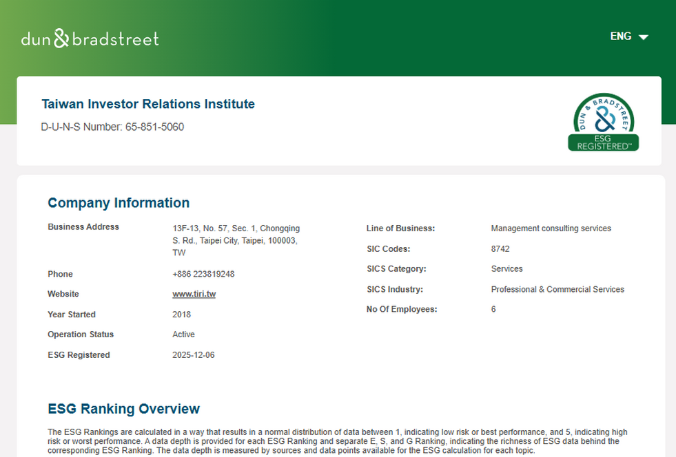This screenshot has width=676, height=457.
Task: Click 'Professional & Commercial Services' value
Action: 557,290
